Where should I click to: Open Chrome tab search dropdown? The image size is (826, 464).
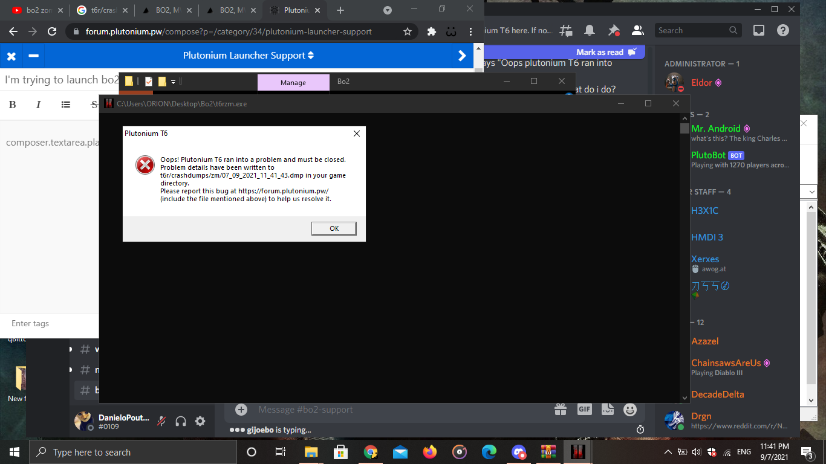(388, 10)
